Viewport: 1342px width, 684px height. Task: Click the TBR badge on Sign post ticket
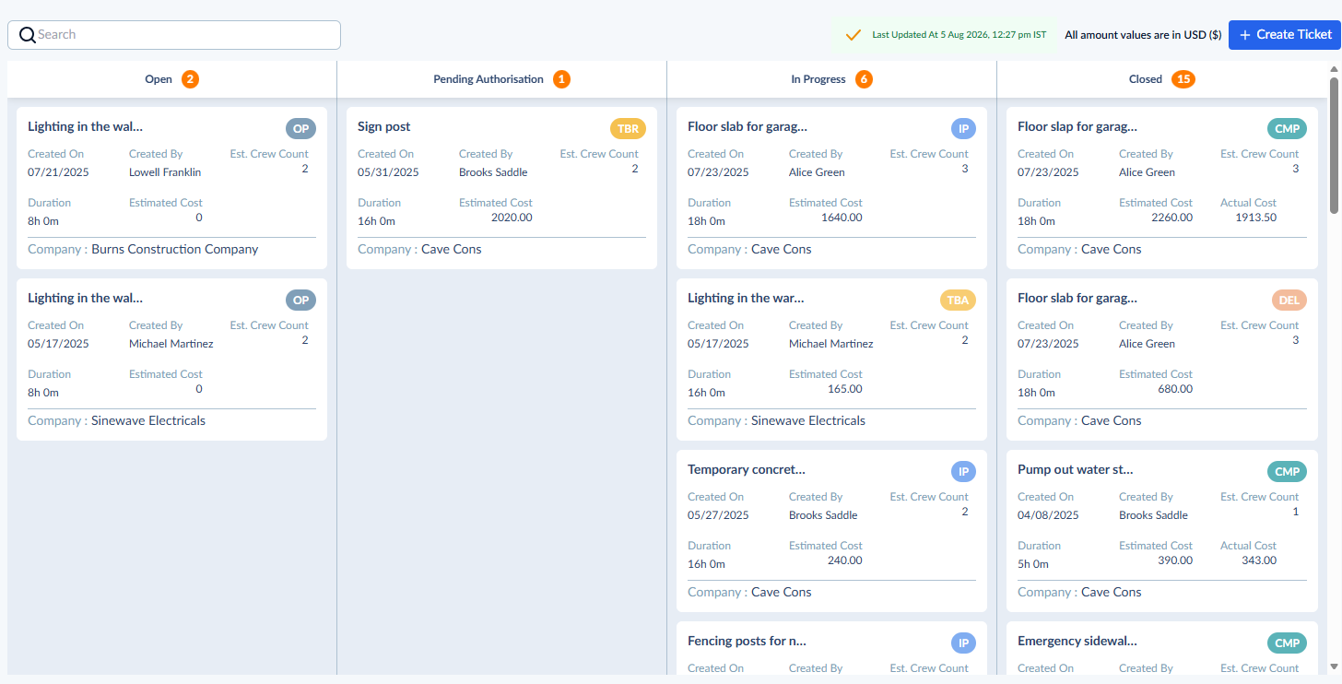628,129
